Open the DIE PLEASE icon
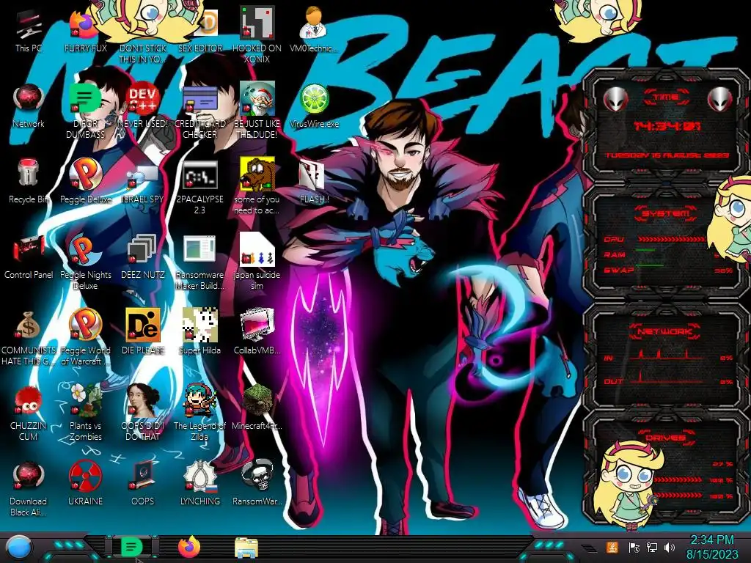The width and height of the screenshot is (751, 563). pos(142,325)
